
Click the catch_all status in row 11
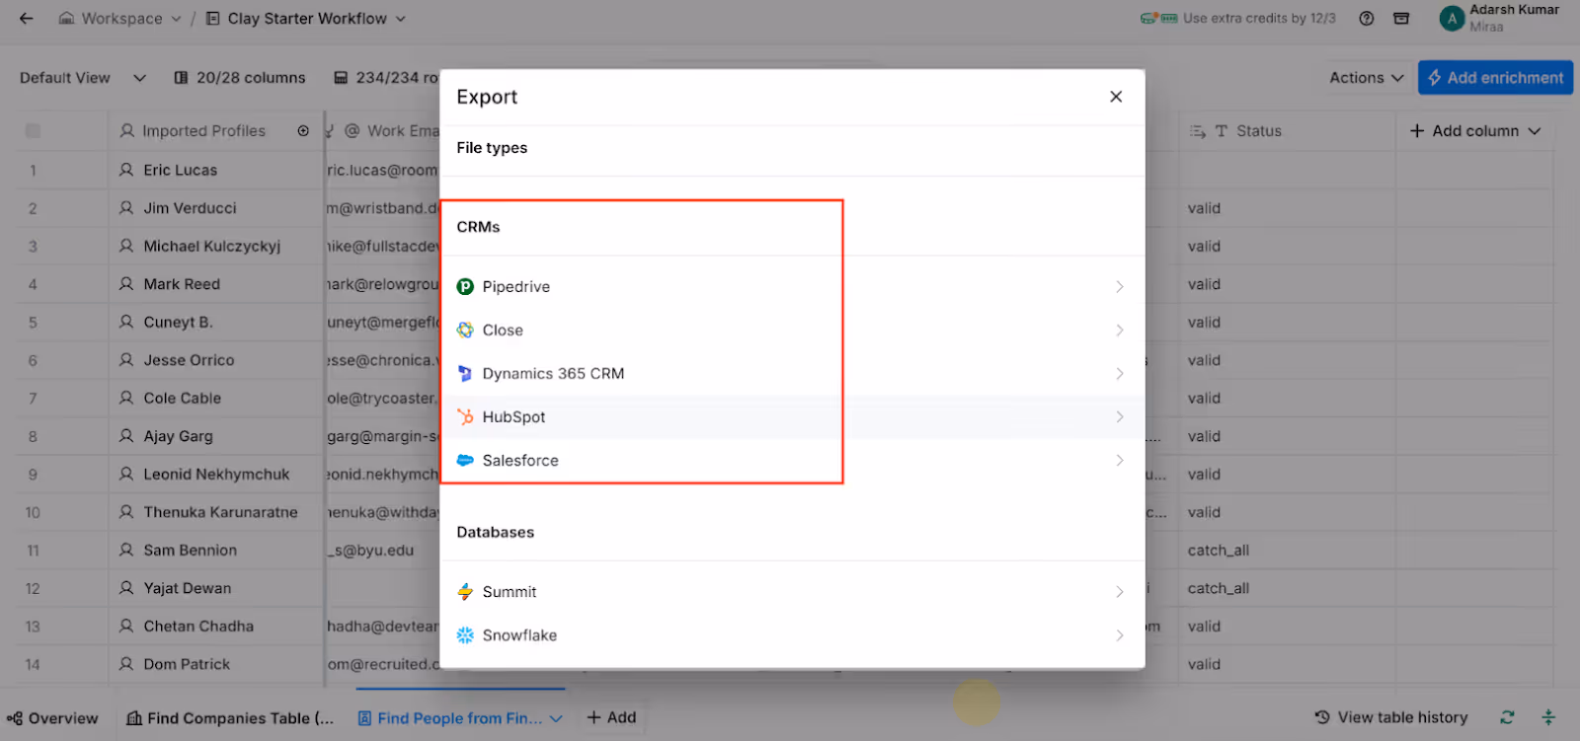1219,551
